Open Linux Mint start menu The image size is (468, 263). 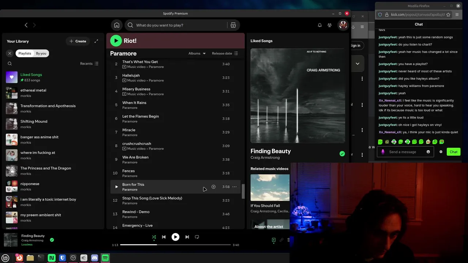[x=5, y=258]
